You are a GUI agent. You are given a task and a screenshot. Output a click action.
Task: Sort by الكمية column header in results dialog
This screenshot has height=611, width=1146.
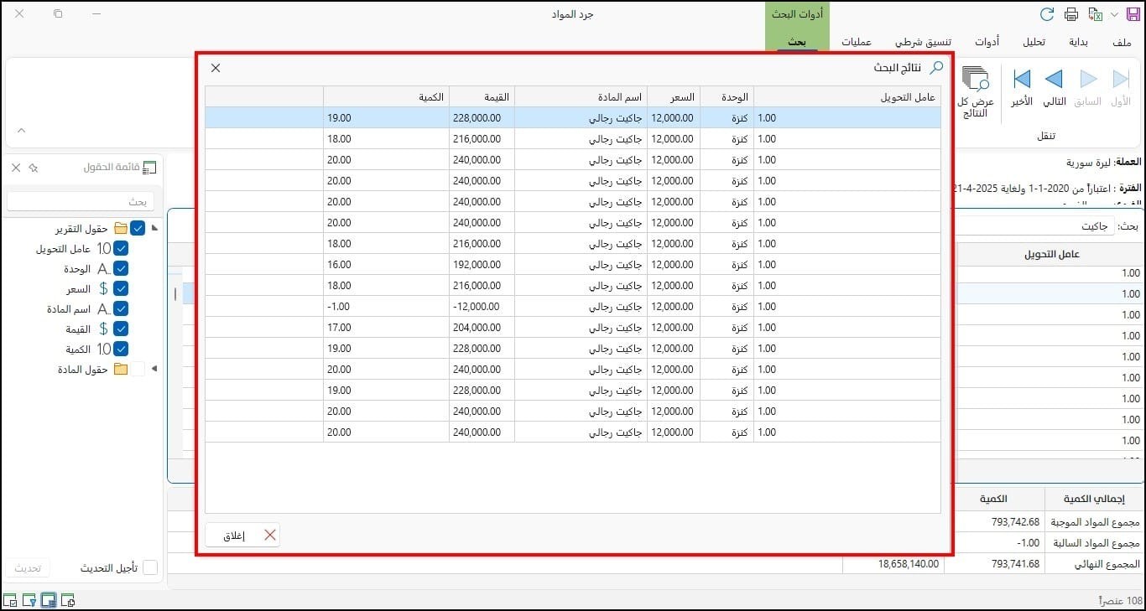tap(387, 96)
